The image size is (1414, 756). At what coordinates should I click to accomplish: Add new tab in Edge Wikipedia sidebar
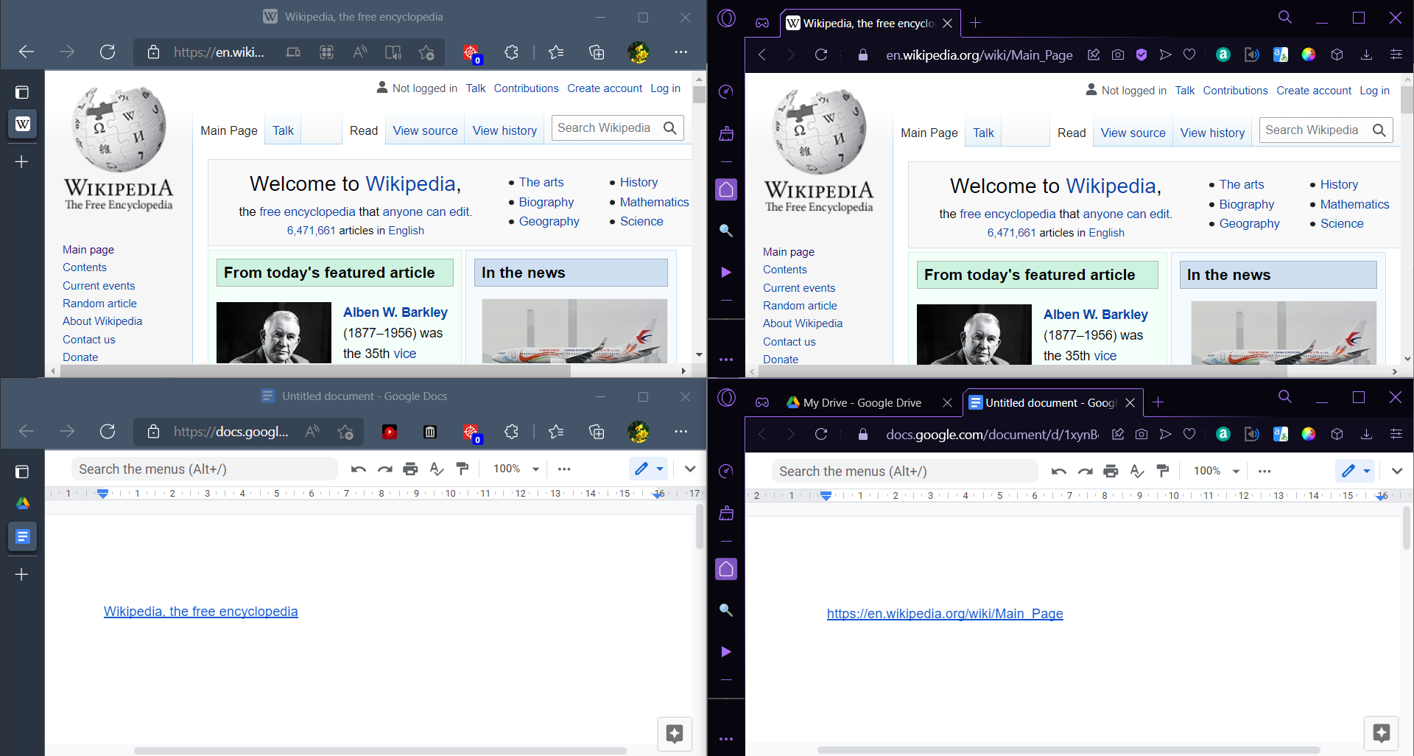pyautogui.click(x=22, y=161)
